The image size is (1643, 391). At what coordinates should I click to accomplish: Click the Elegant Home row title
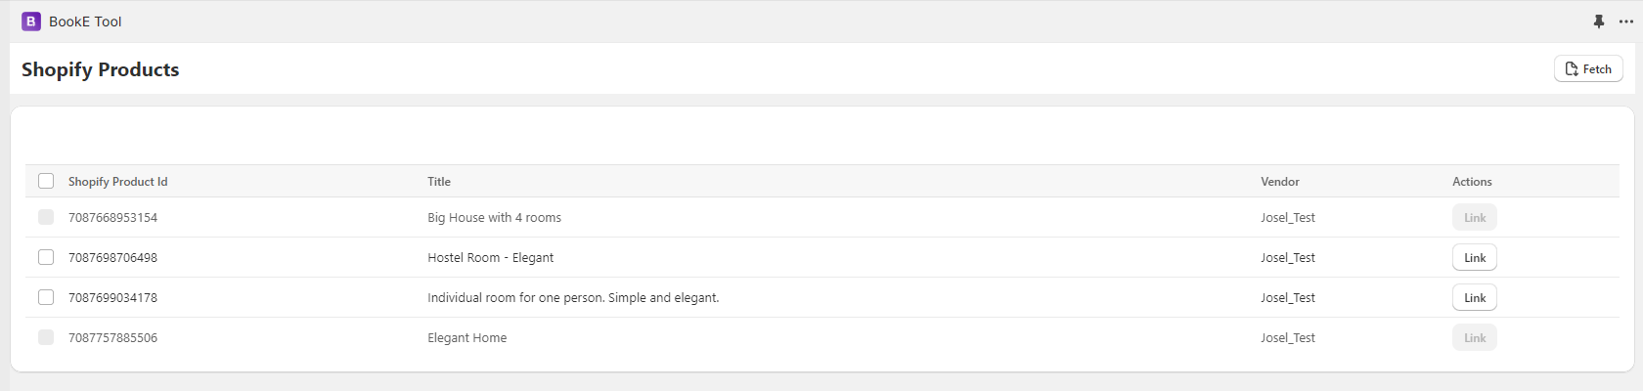click(x=466, y=338)
